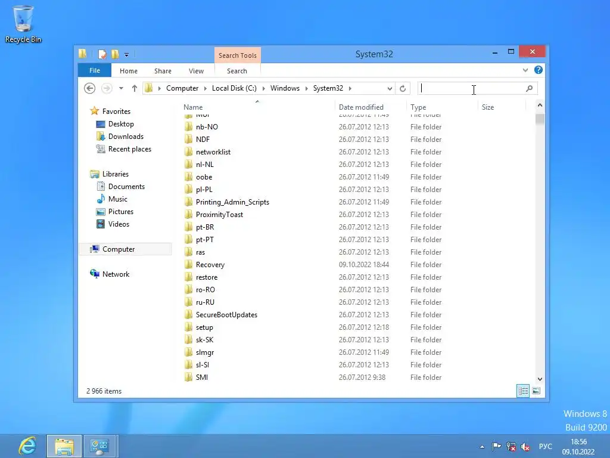The image size is (610, 458).
Task: Select the Recovery folder icon
Action: [x=188, y=264]
